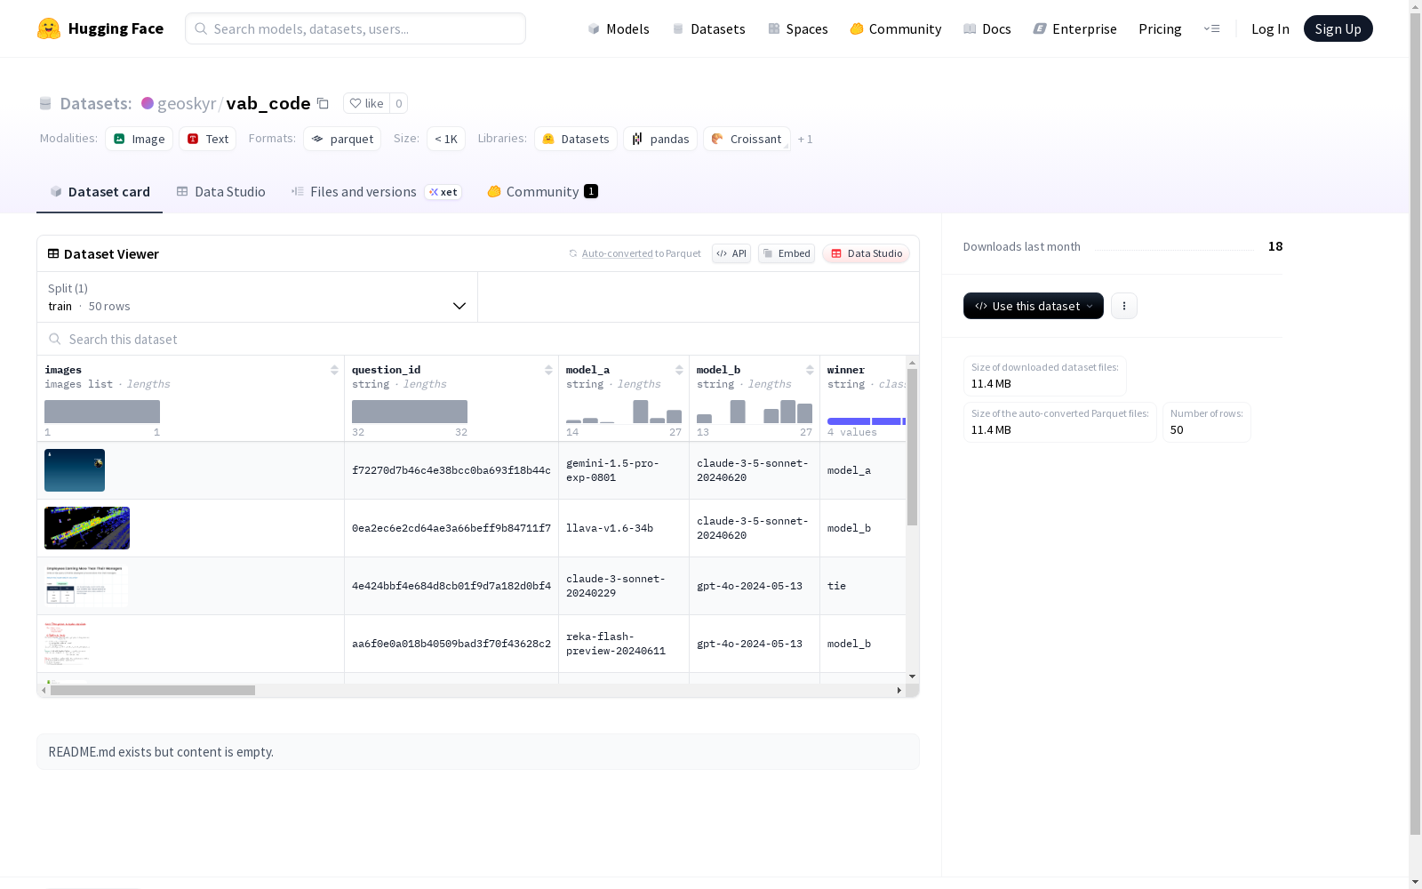This screenshot has height=889, width=1422.
Task: Focus the Search this dataset field
Action: coord(478,339)
